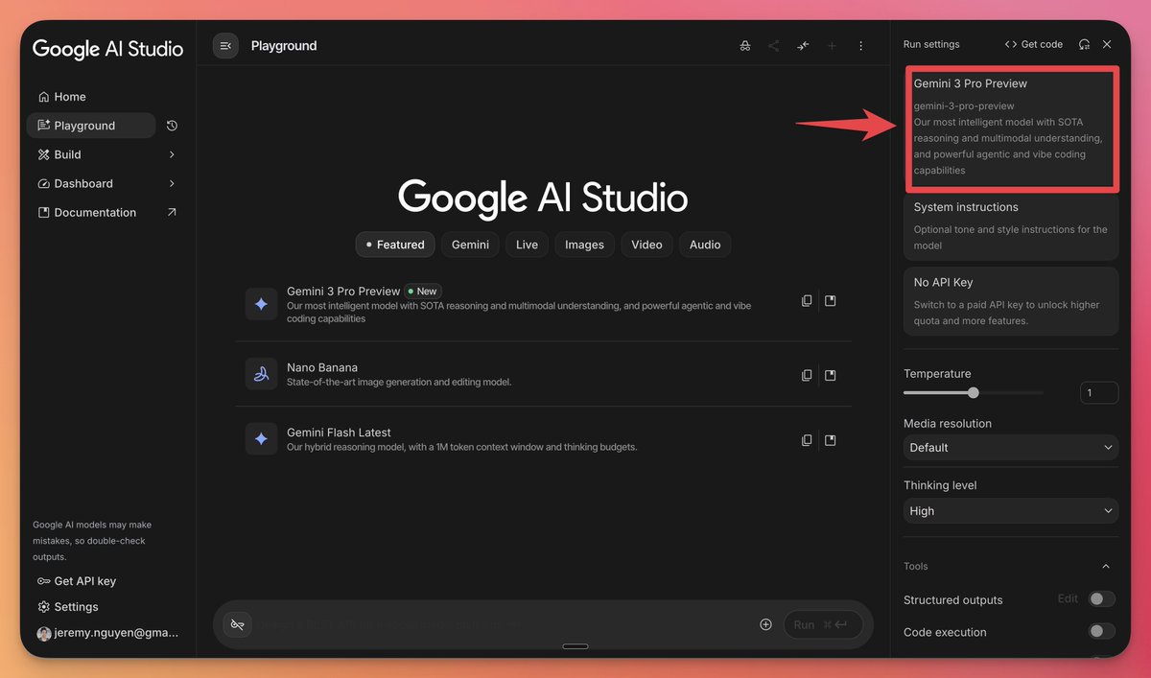
Task: Add media with circled plus icon
Action: coord(765,624)
